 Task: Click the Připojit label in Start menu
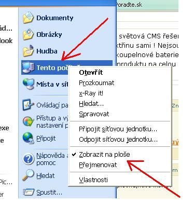coord(46,139)
